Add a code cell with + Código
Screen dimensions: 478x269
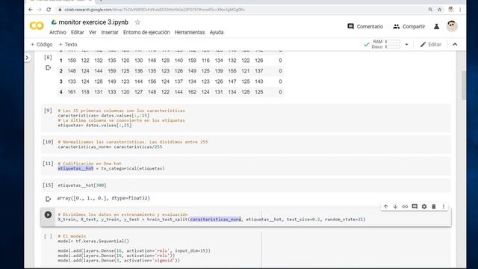[x=42, y=45]
